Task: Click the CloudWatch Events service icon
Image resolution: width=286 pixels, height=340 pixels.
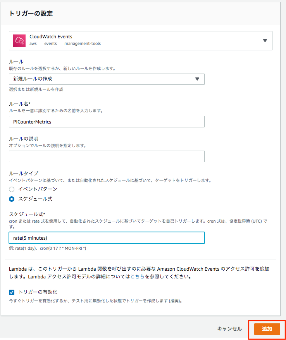Action: 19,41
